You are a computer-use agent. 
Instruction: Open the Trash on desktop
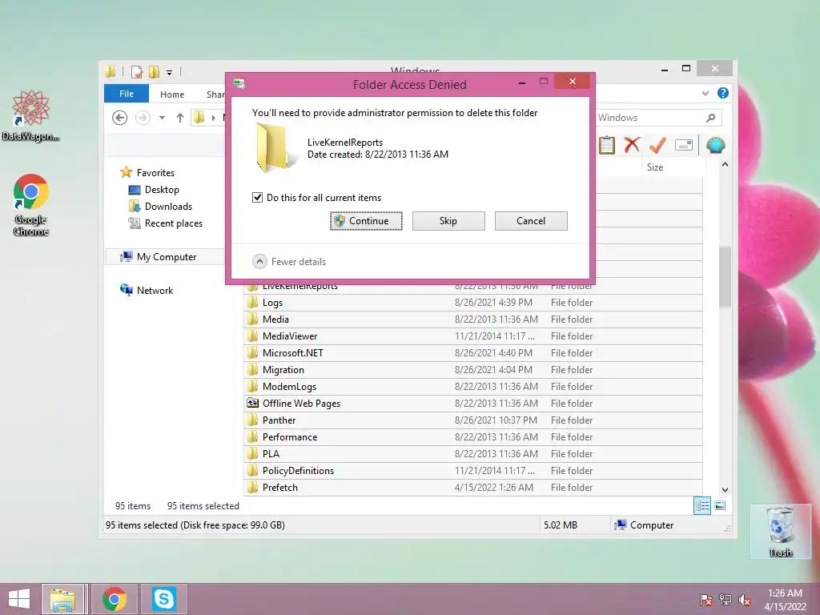781,532
